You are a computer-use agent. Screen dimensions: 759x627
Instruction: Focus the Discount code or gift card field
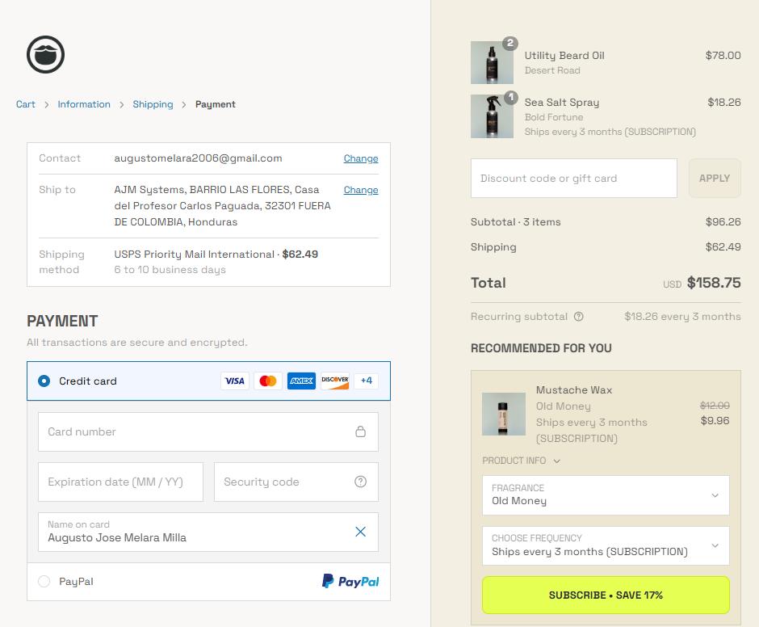(573, 179)
